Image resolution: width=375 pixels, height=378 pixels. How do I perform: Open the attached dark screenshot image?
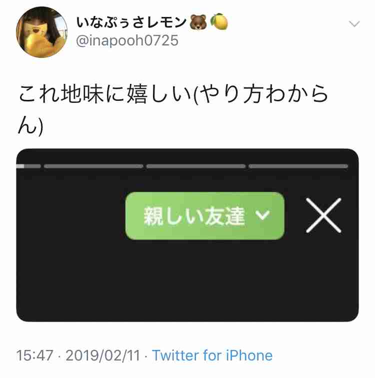187,235
